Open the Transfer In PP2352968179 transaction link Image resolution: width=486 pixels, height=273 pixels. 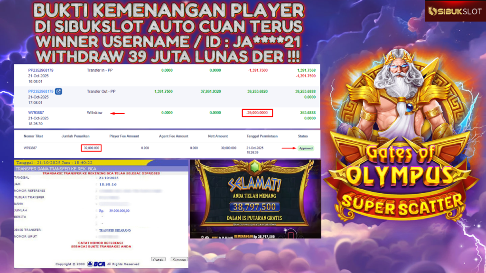click(x=41, y=70)
